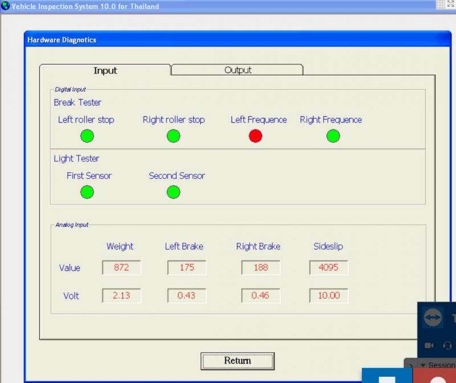This screenshot has height=383, width=456.
Task: Click the Left Brake column header
Action: pos(184,246)
